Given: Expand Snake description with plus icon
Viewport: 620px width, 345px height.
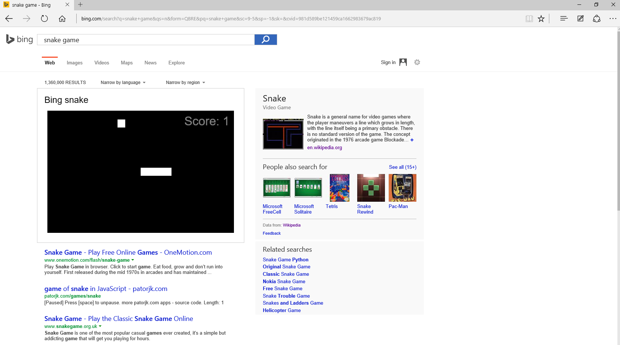Looking at the screenshot, I should click(x=412, y=140).
